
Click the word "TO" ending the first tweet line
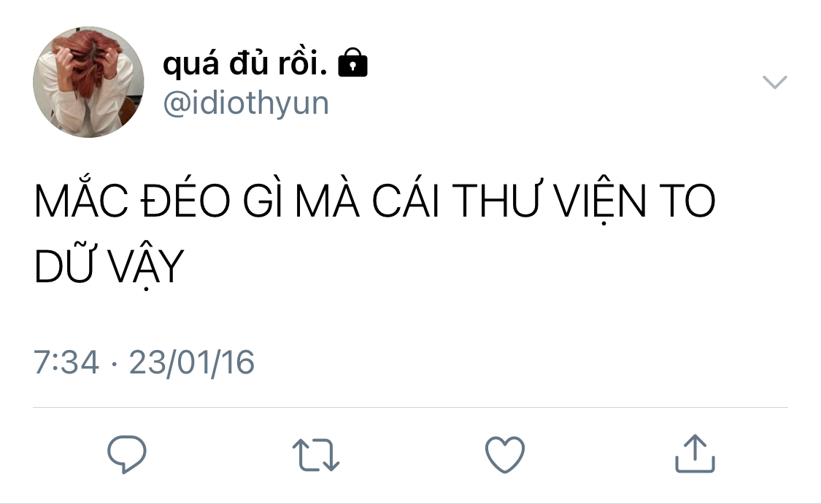pos(687,200)
